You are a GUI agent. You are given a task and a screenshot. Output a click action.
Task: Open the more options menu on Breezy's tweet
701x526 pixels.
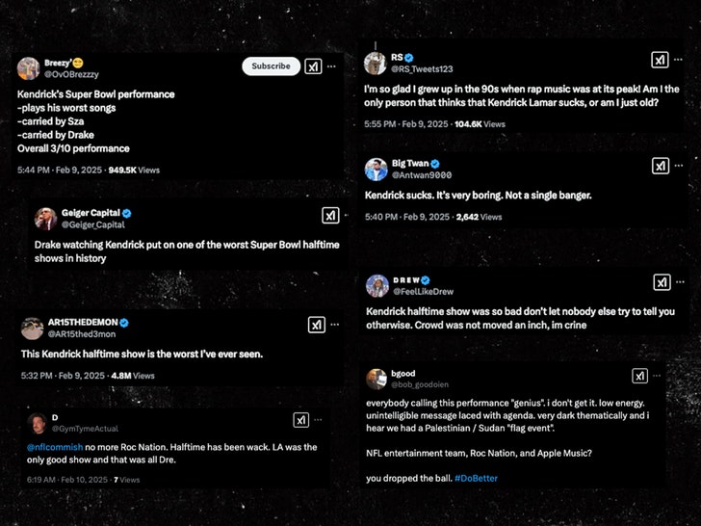tap(332, 66)
